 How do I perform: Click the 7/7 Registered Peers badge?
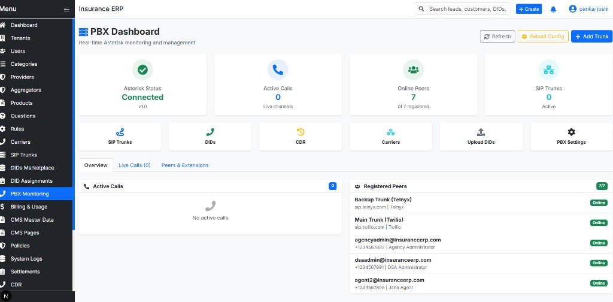[x=602, y=186]
